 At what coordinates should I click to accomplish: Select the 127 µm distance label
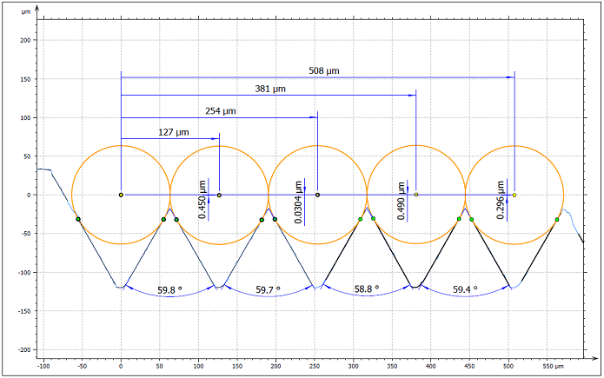coord(173,132)
